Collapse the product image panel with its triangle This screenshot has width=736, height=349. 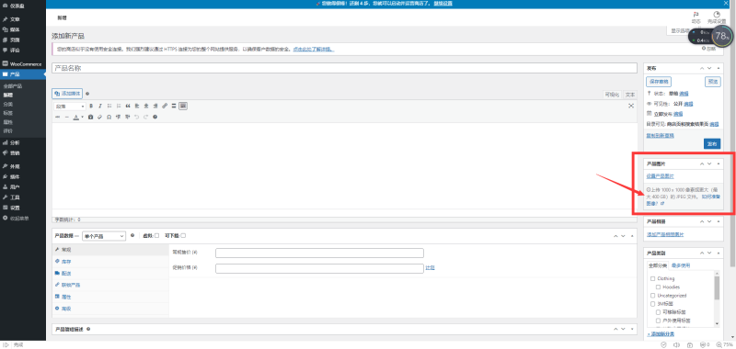pyautogui.click(x=719, y=163)
